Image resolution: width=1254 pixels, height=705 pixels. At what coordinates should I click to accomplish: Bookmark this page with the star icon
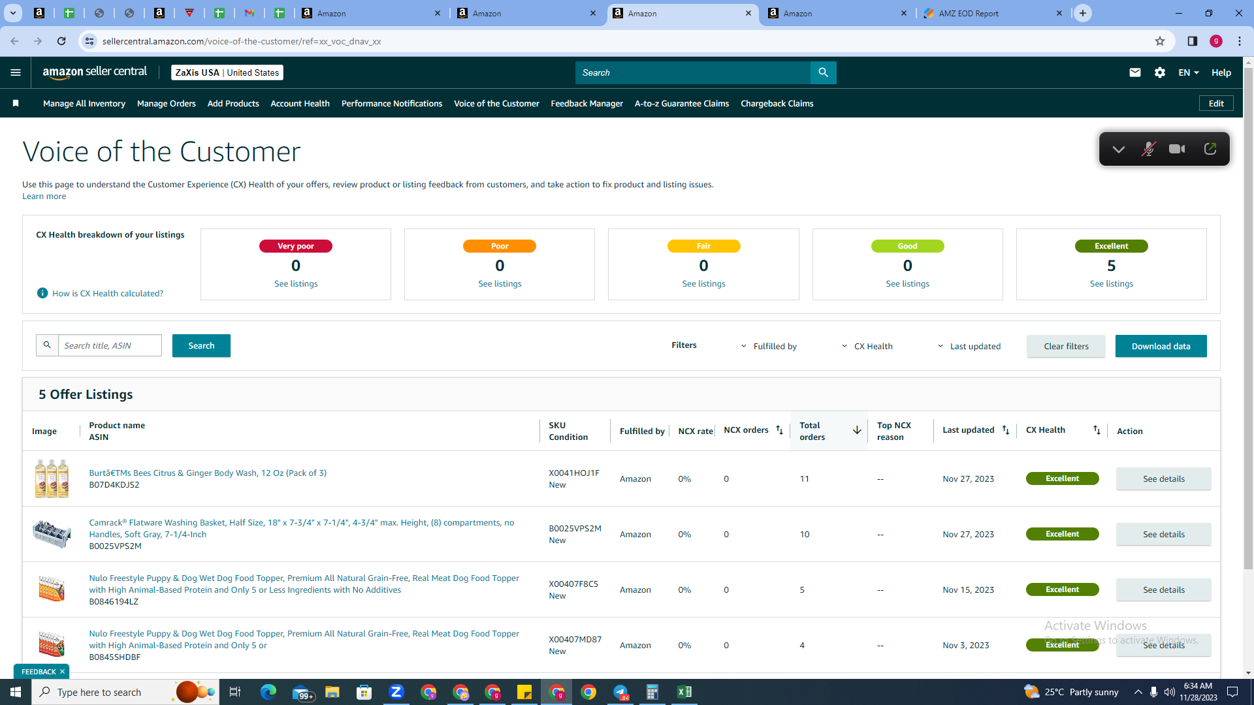[1160, 41]
